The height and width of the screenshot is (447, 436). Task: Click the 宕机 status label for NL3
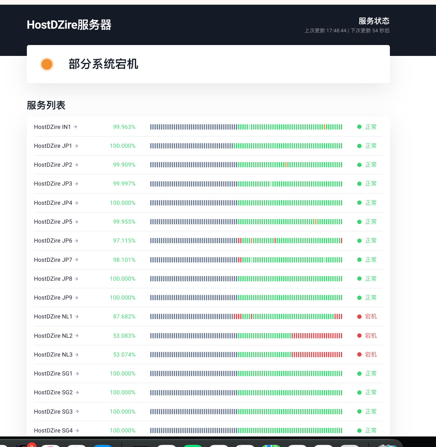coord(371,354)
